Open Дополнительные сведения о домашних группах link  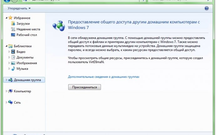point(104,77)
